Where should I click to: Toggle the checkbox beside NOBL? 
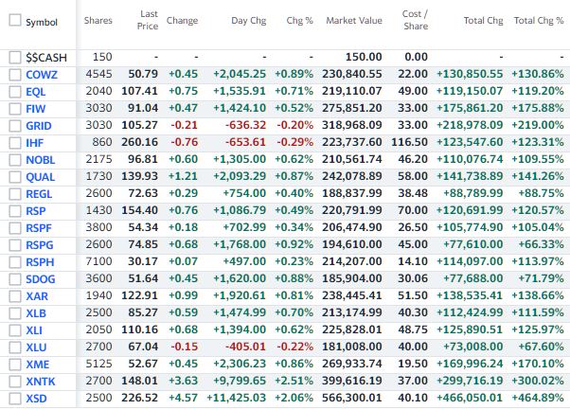tap(14, 159)
